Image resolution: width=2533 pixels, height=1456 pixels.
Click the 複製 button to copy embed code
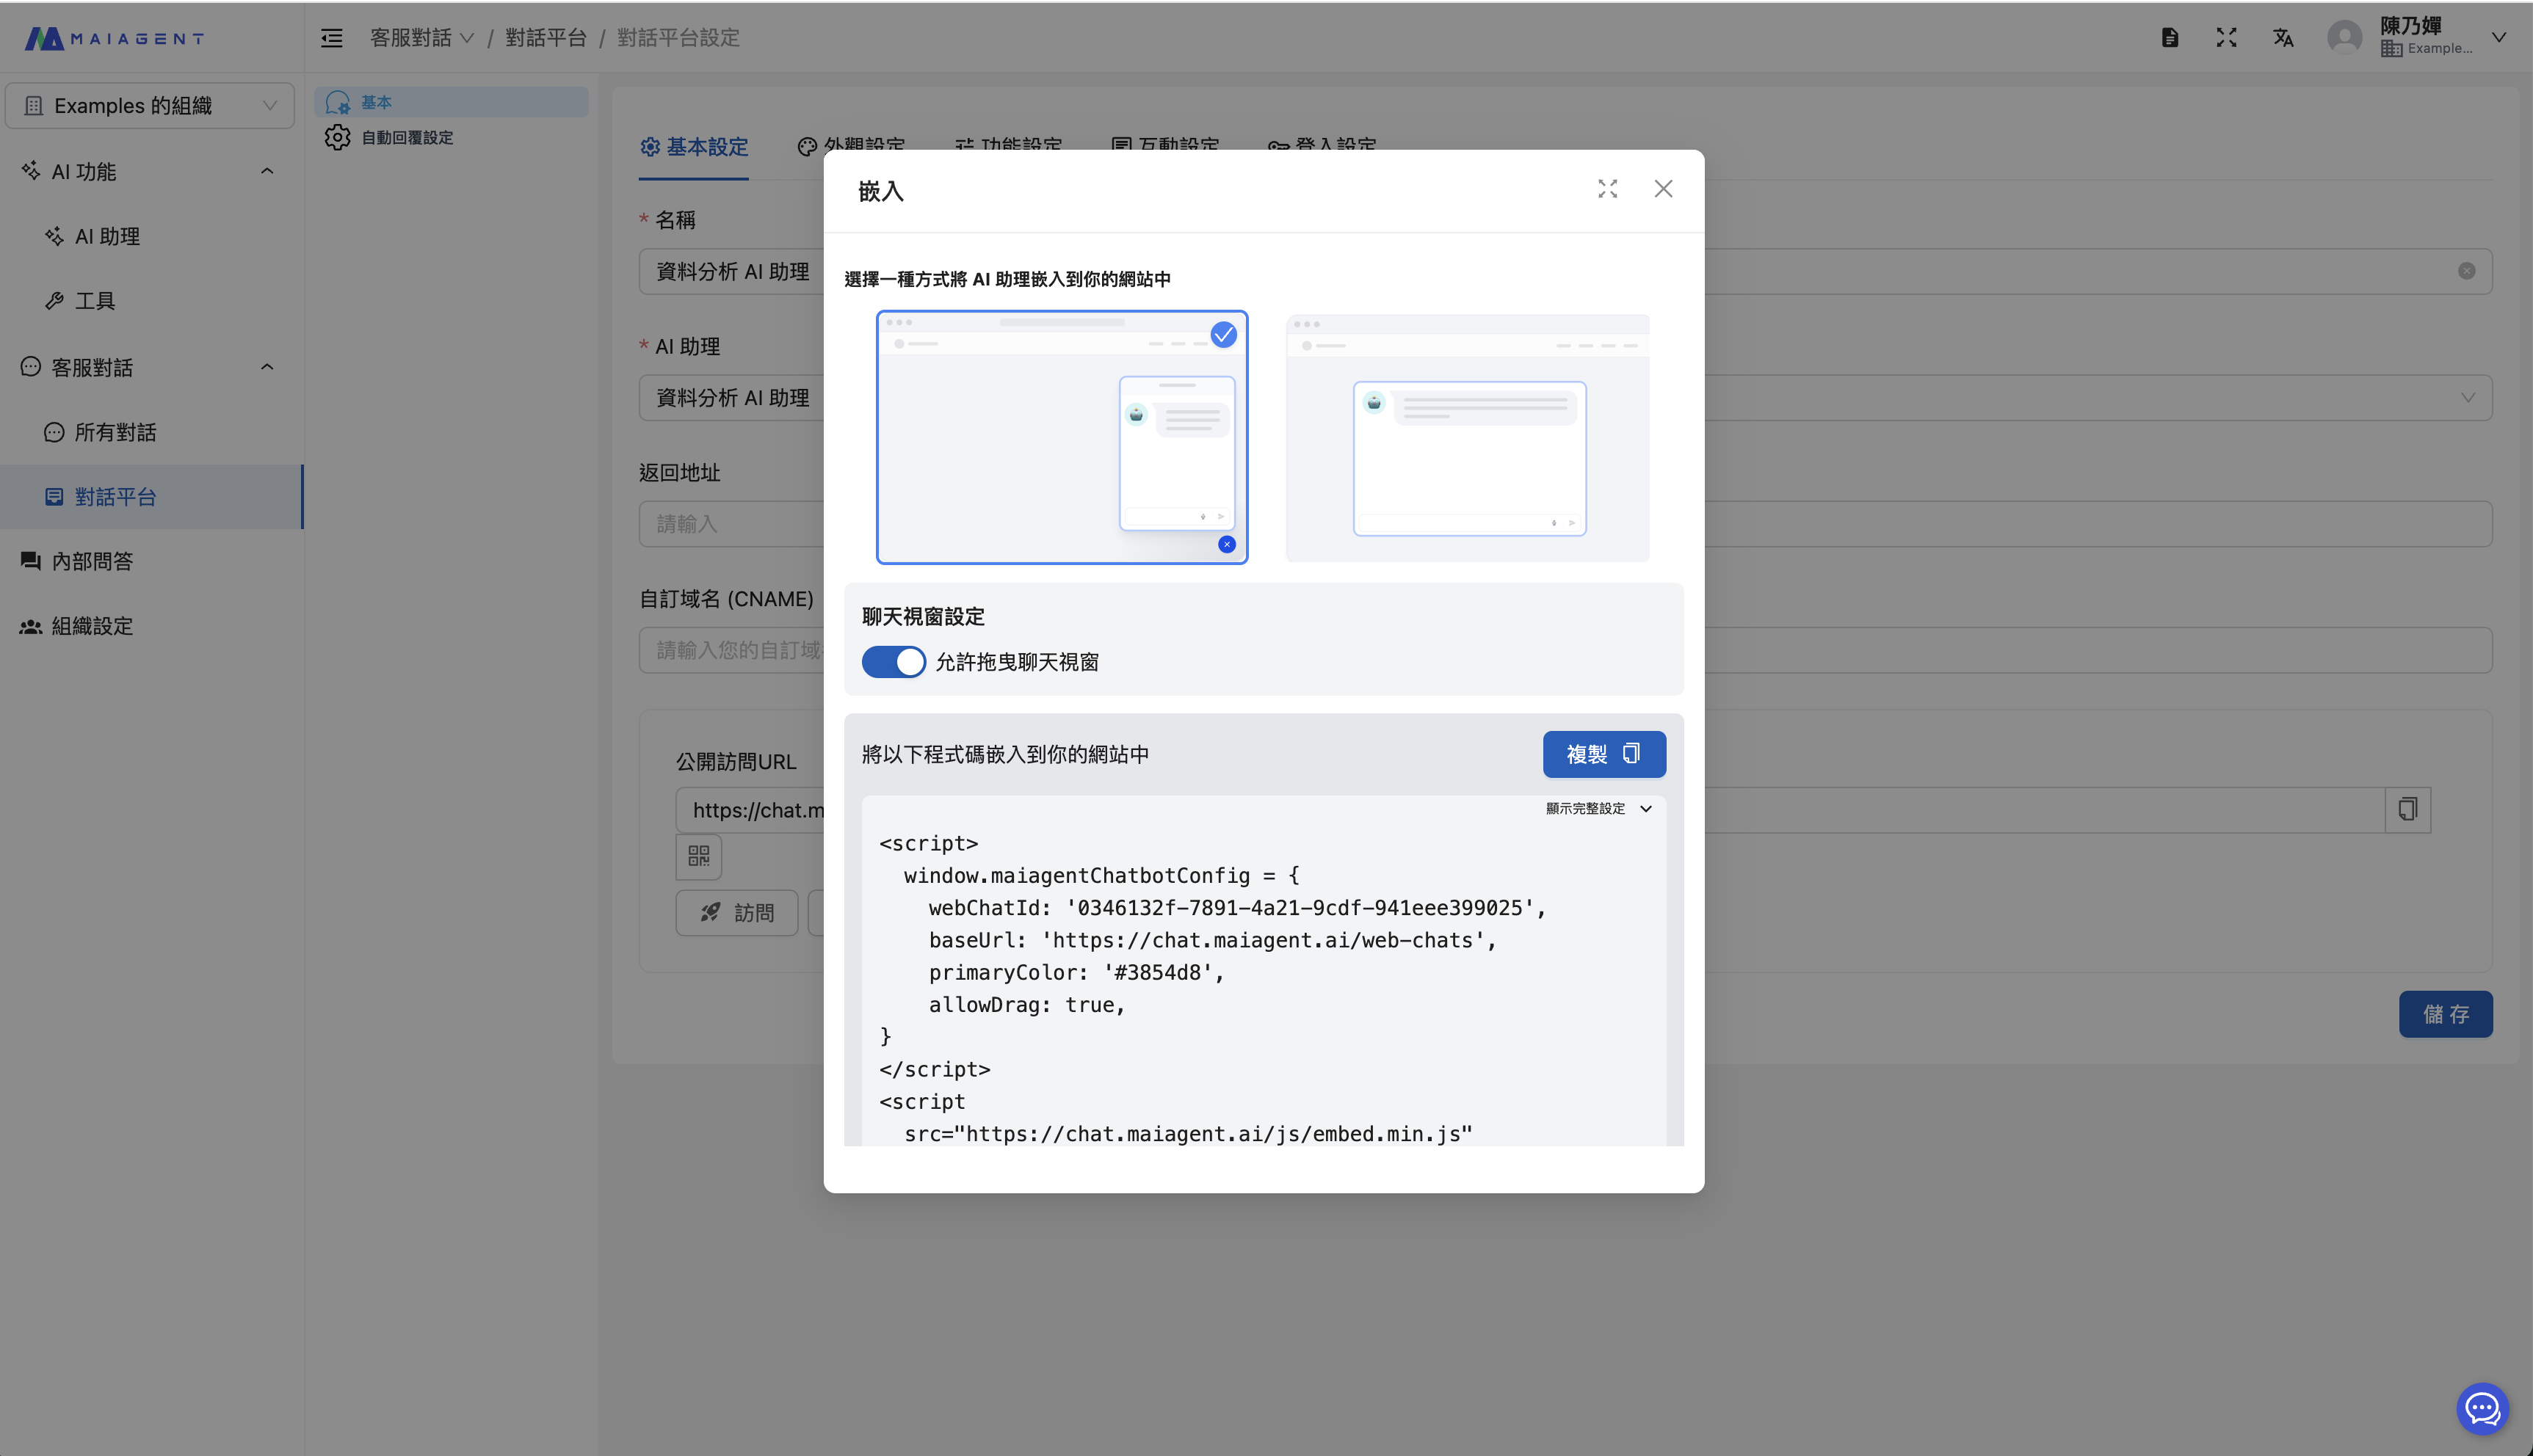click(x=1603, y=754)
